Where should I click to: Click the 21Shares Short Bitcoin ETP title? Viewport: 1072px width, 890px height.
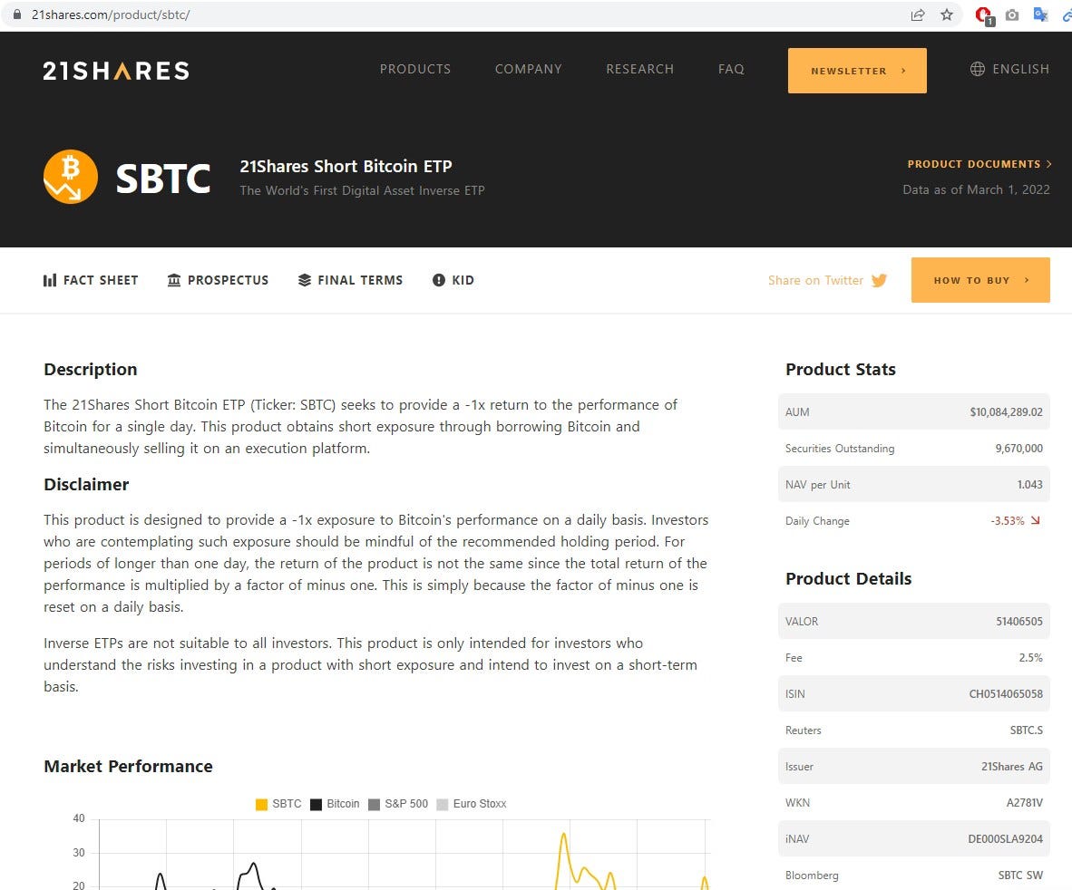(x=346, y=166)
